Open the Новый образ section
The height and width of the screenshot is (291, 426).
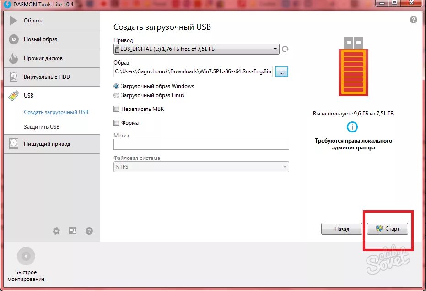tap(52, 39)
